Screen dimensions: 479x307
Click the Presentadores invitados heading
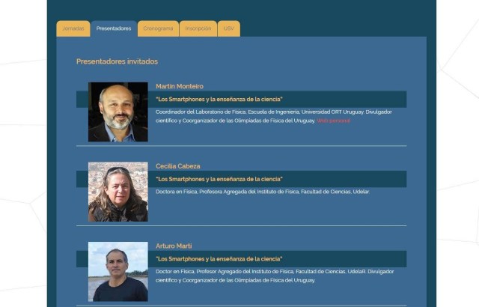coord(117,61)
